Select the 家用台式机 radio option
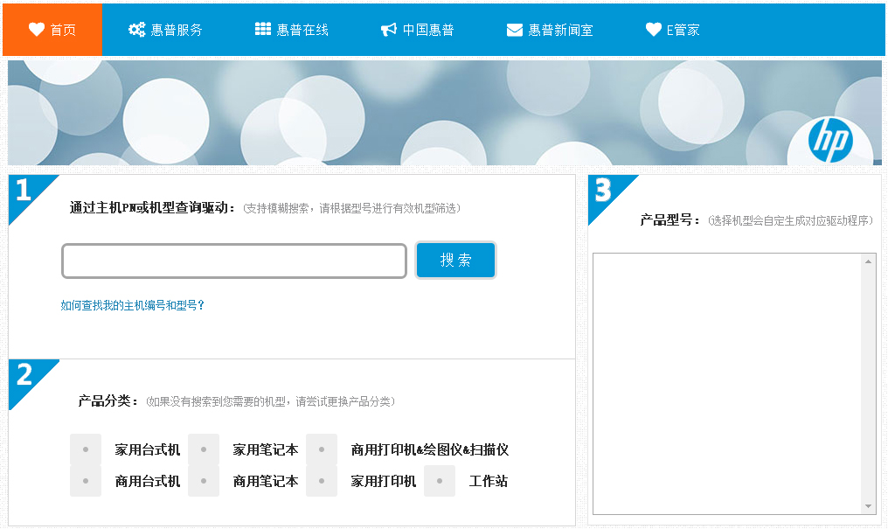 pyautogui.click(x=86, y=449)
